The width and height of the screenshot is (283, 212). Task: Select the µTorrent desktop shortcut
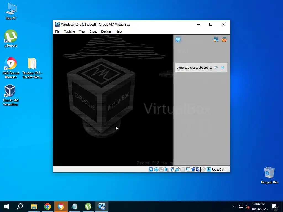click(11, 38)
